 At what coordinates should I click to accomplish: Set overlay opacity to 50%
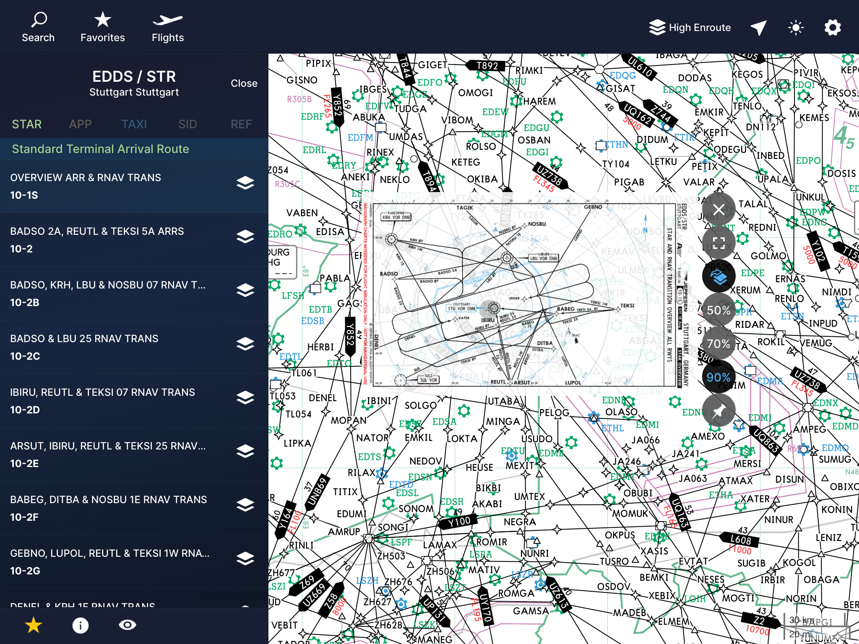718,310
